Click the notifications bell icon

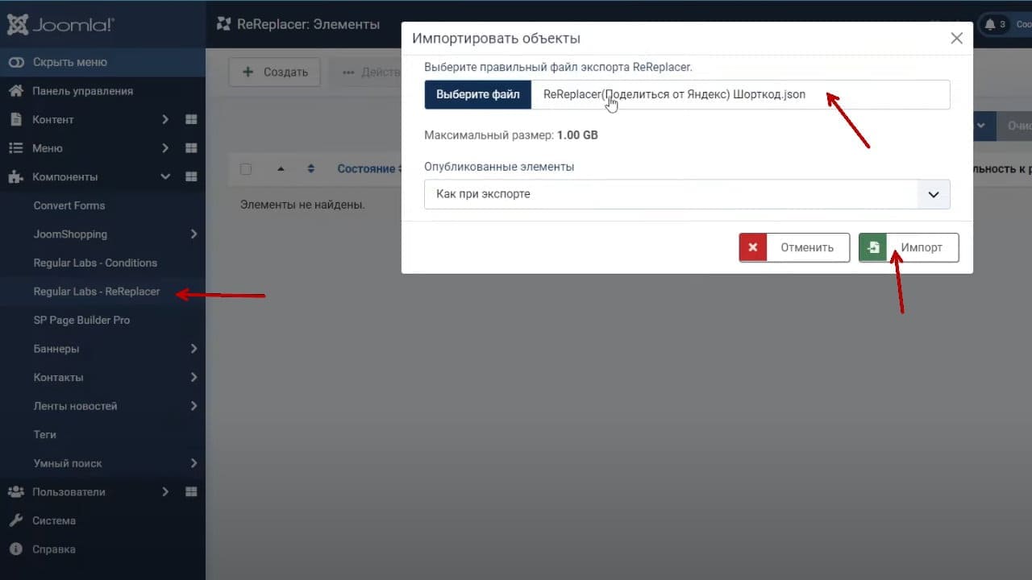(990, 24)
